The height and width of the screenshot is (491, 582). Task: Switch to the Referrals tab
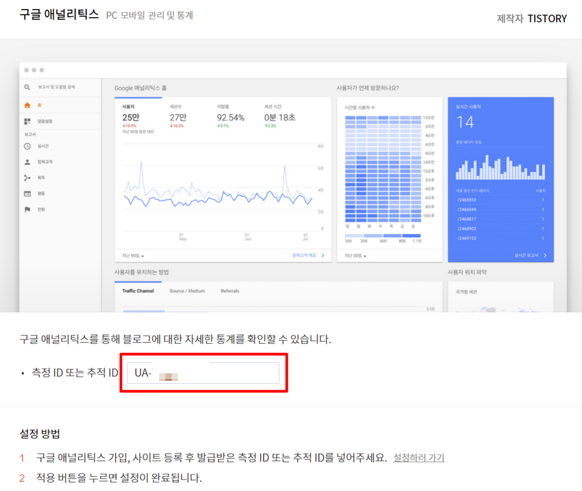click(x=230, y=291)
